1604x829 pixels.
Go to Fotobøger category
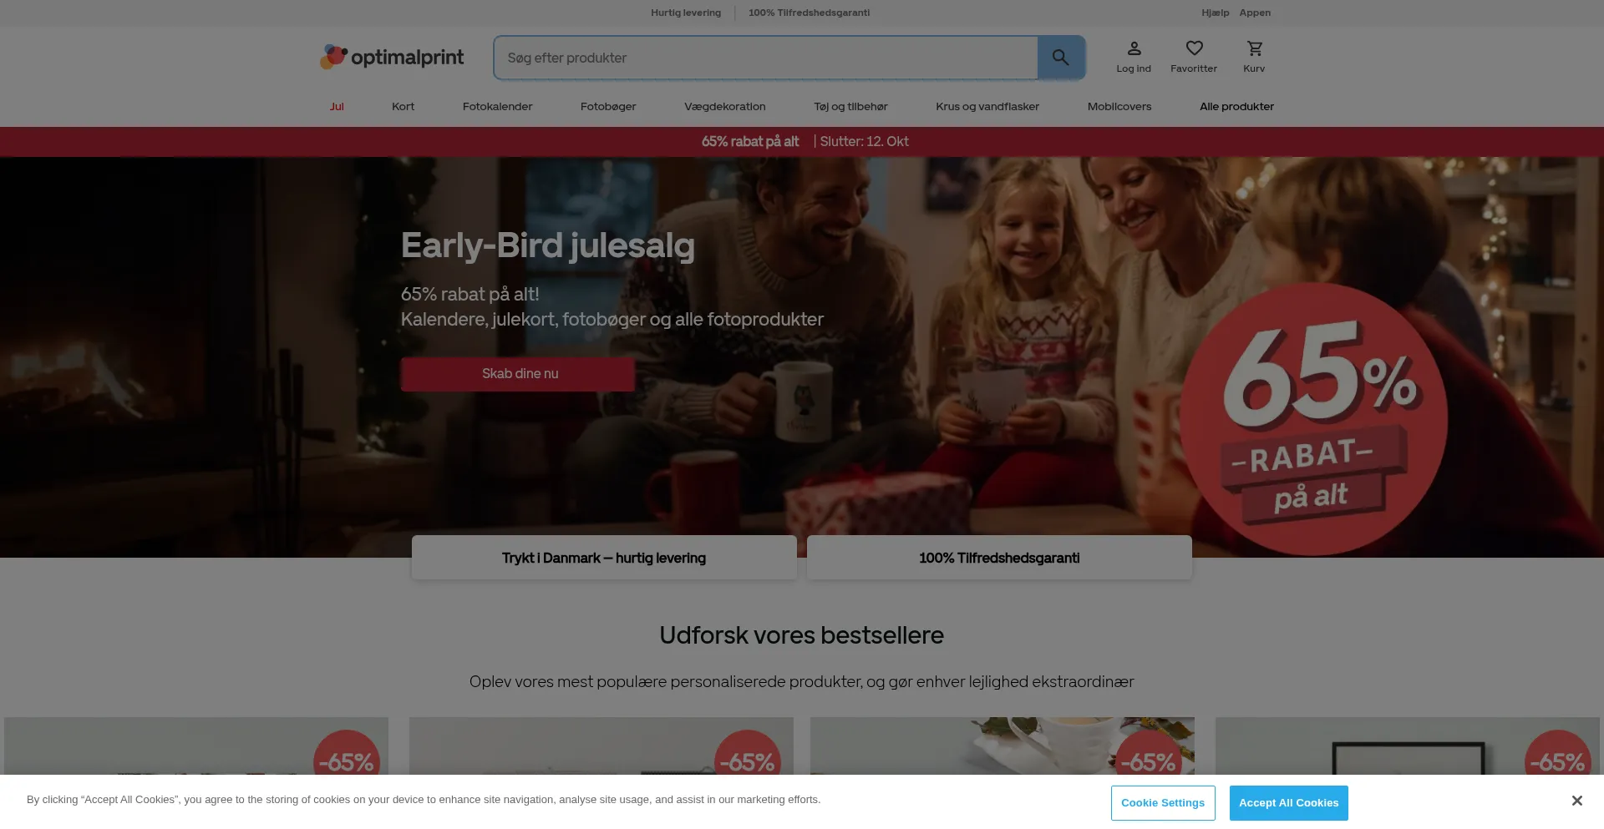coord(608,106)
